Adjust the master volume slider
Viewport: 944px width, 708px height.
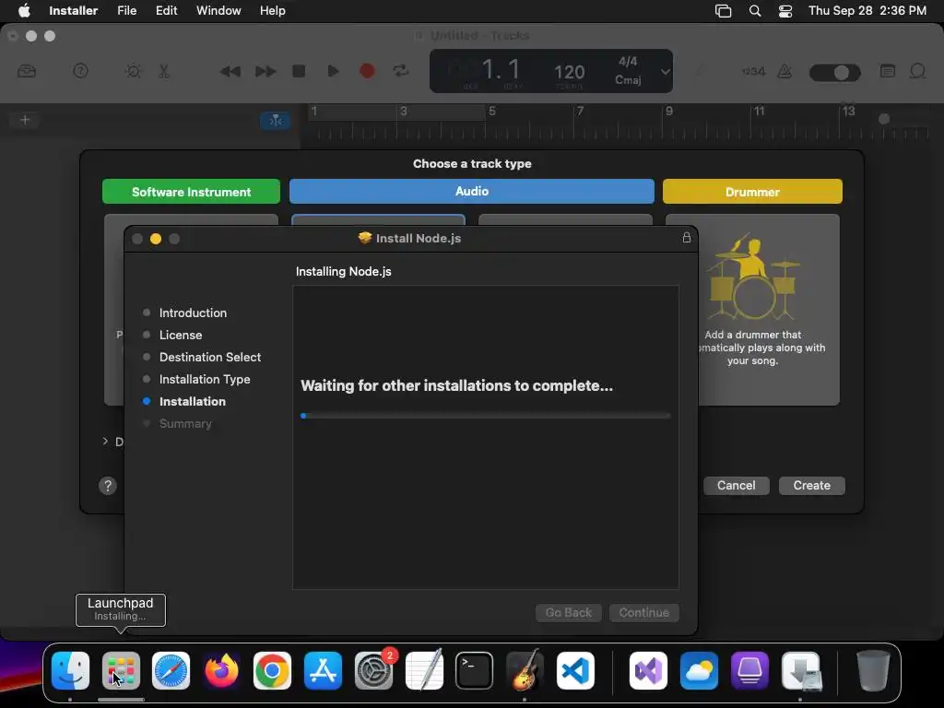pyautogui.click(x=835, y=73)
